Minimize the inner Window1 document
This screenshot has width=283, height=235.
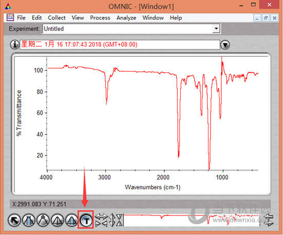click(257, 18)
